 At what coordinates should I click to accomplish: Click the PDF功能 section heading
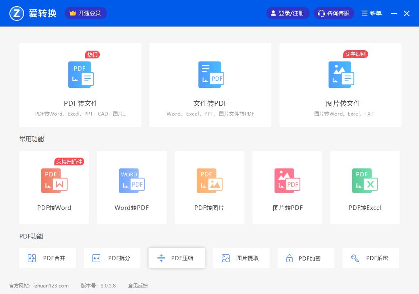tap(31, 236)
